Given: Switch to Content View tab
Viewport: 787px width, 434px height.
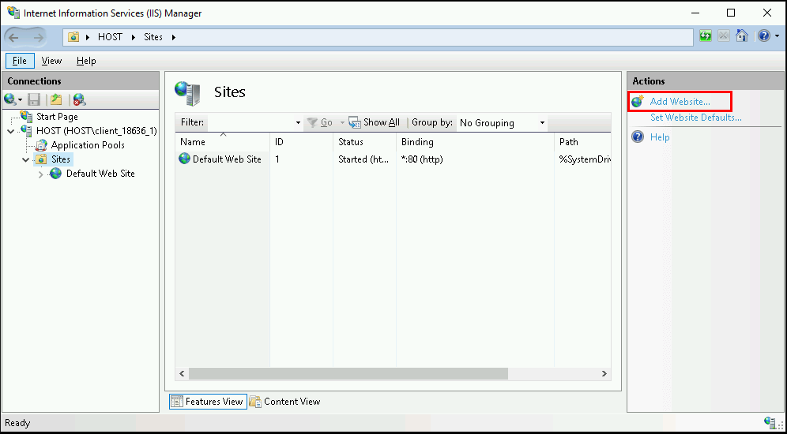Looking at the screenshot, I should point(285,402).
